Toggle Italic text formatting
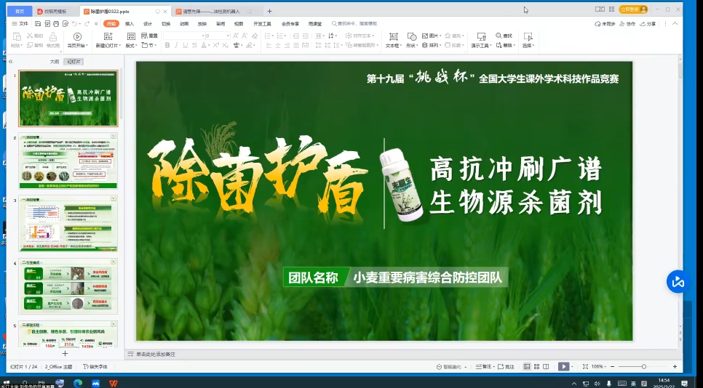The image size is (703, 388). point(176,45)
